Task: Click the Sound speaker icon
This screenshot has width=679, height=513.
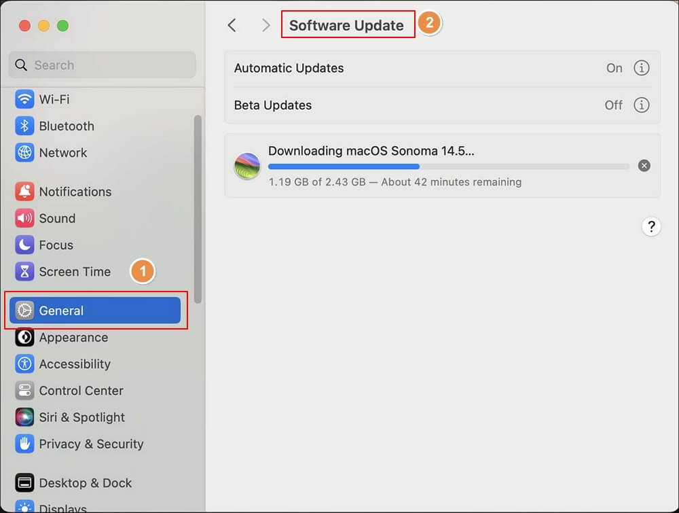Action: pyautogui.click(x=24, y=218)
